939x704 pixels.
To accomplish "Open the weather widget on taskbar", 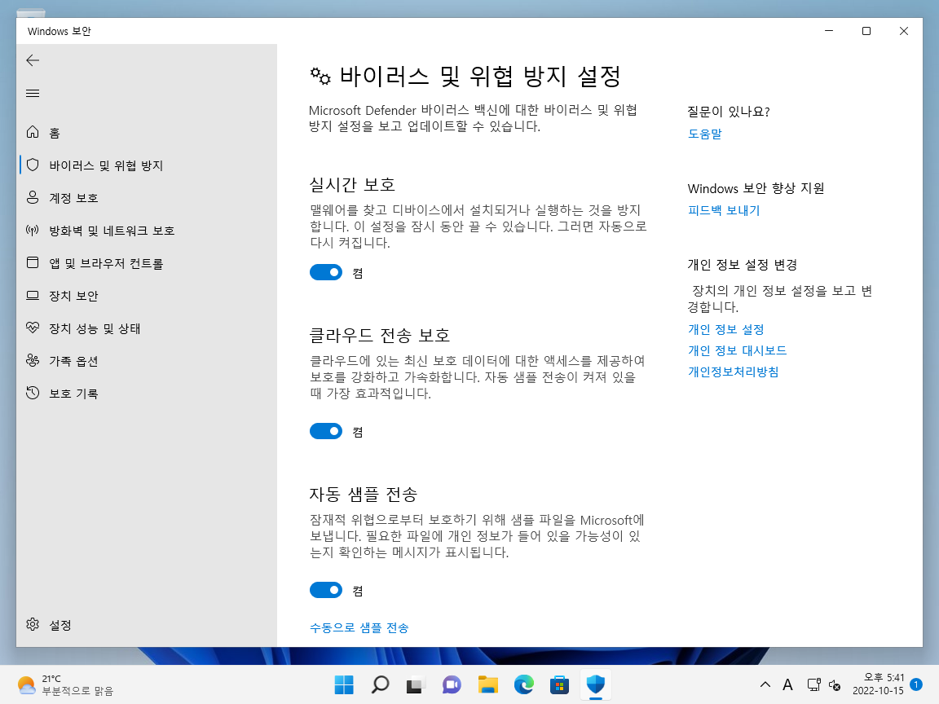I will pos(65,684).
